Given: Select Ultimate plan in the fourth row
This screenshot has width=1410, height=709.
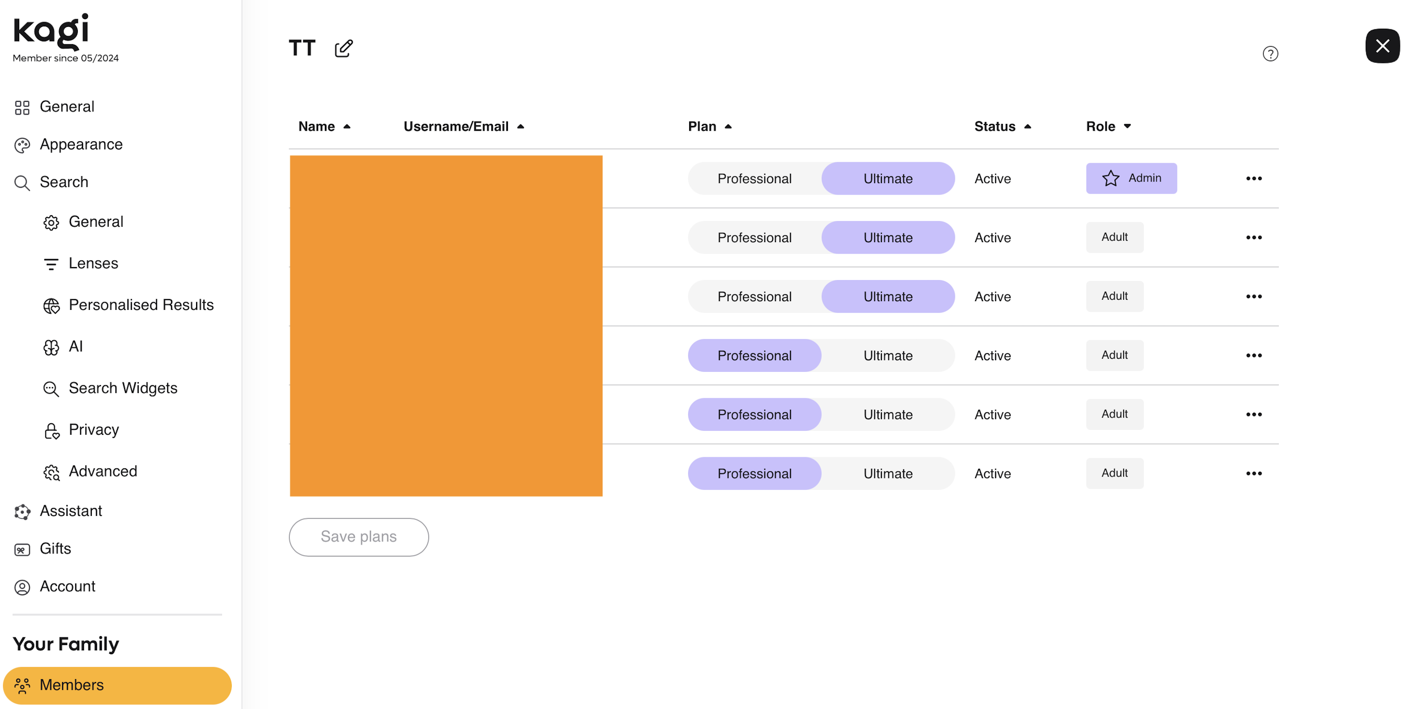Looking at the screenshot, I should (888, 355).
